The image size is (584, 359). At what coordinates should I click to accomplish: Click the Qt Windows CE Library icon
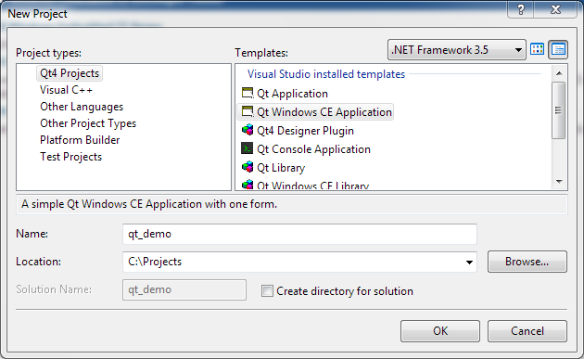click(248, 185)
